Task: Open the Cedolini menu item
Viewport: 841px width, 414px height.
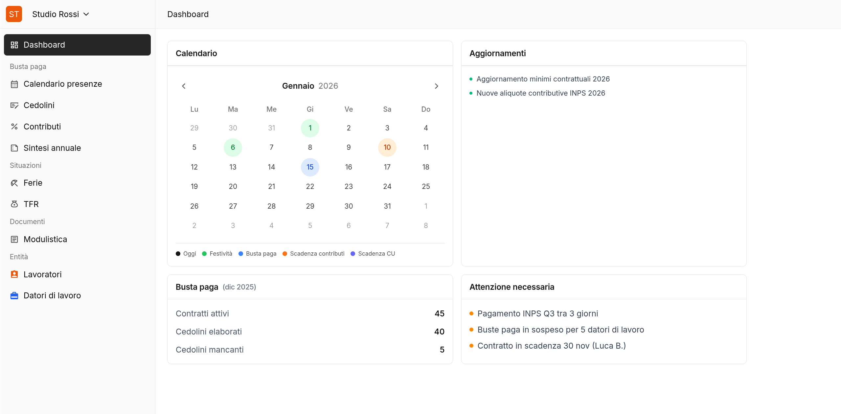Action: (39, 105)
